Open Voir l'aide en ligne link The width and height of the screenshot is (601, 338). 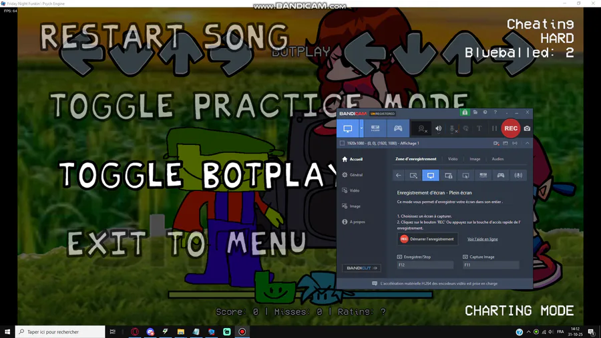pos(483,239)
